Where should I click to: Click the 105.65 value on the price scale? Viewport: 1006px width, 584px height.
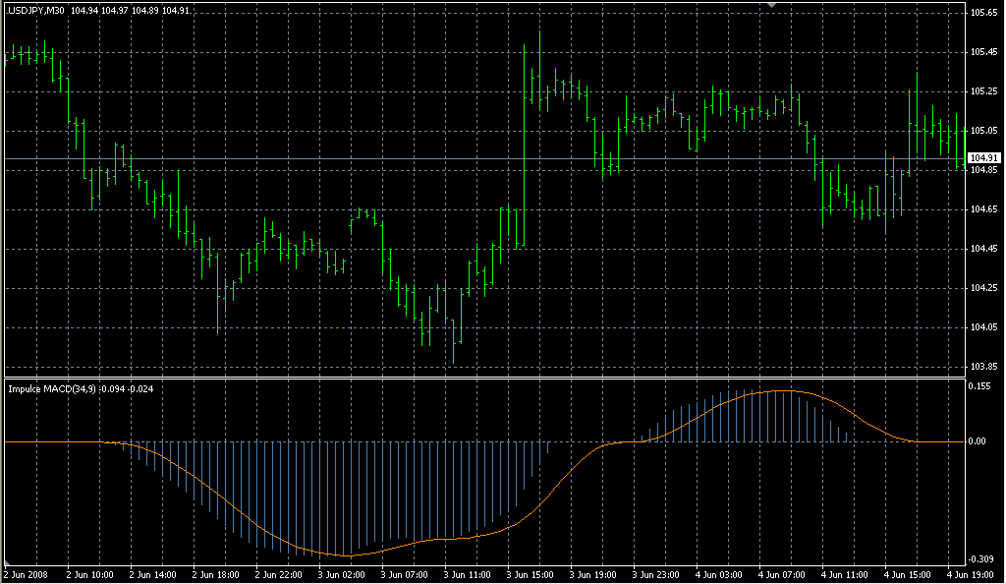click(980, 14)
